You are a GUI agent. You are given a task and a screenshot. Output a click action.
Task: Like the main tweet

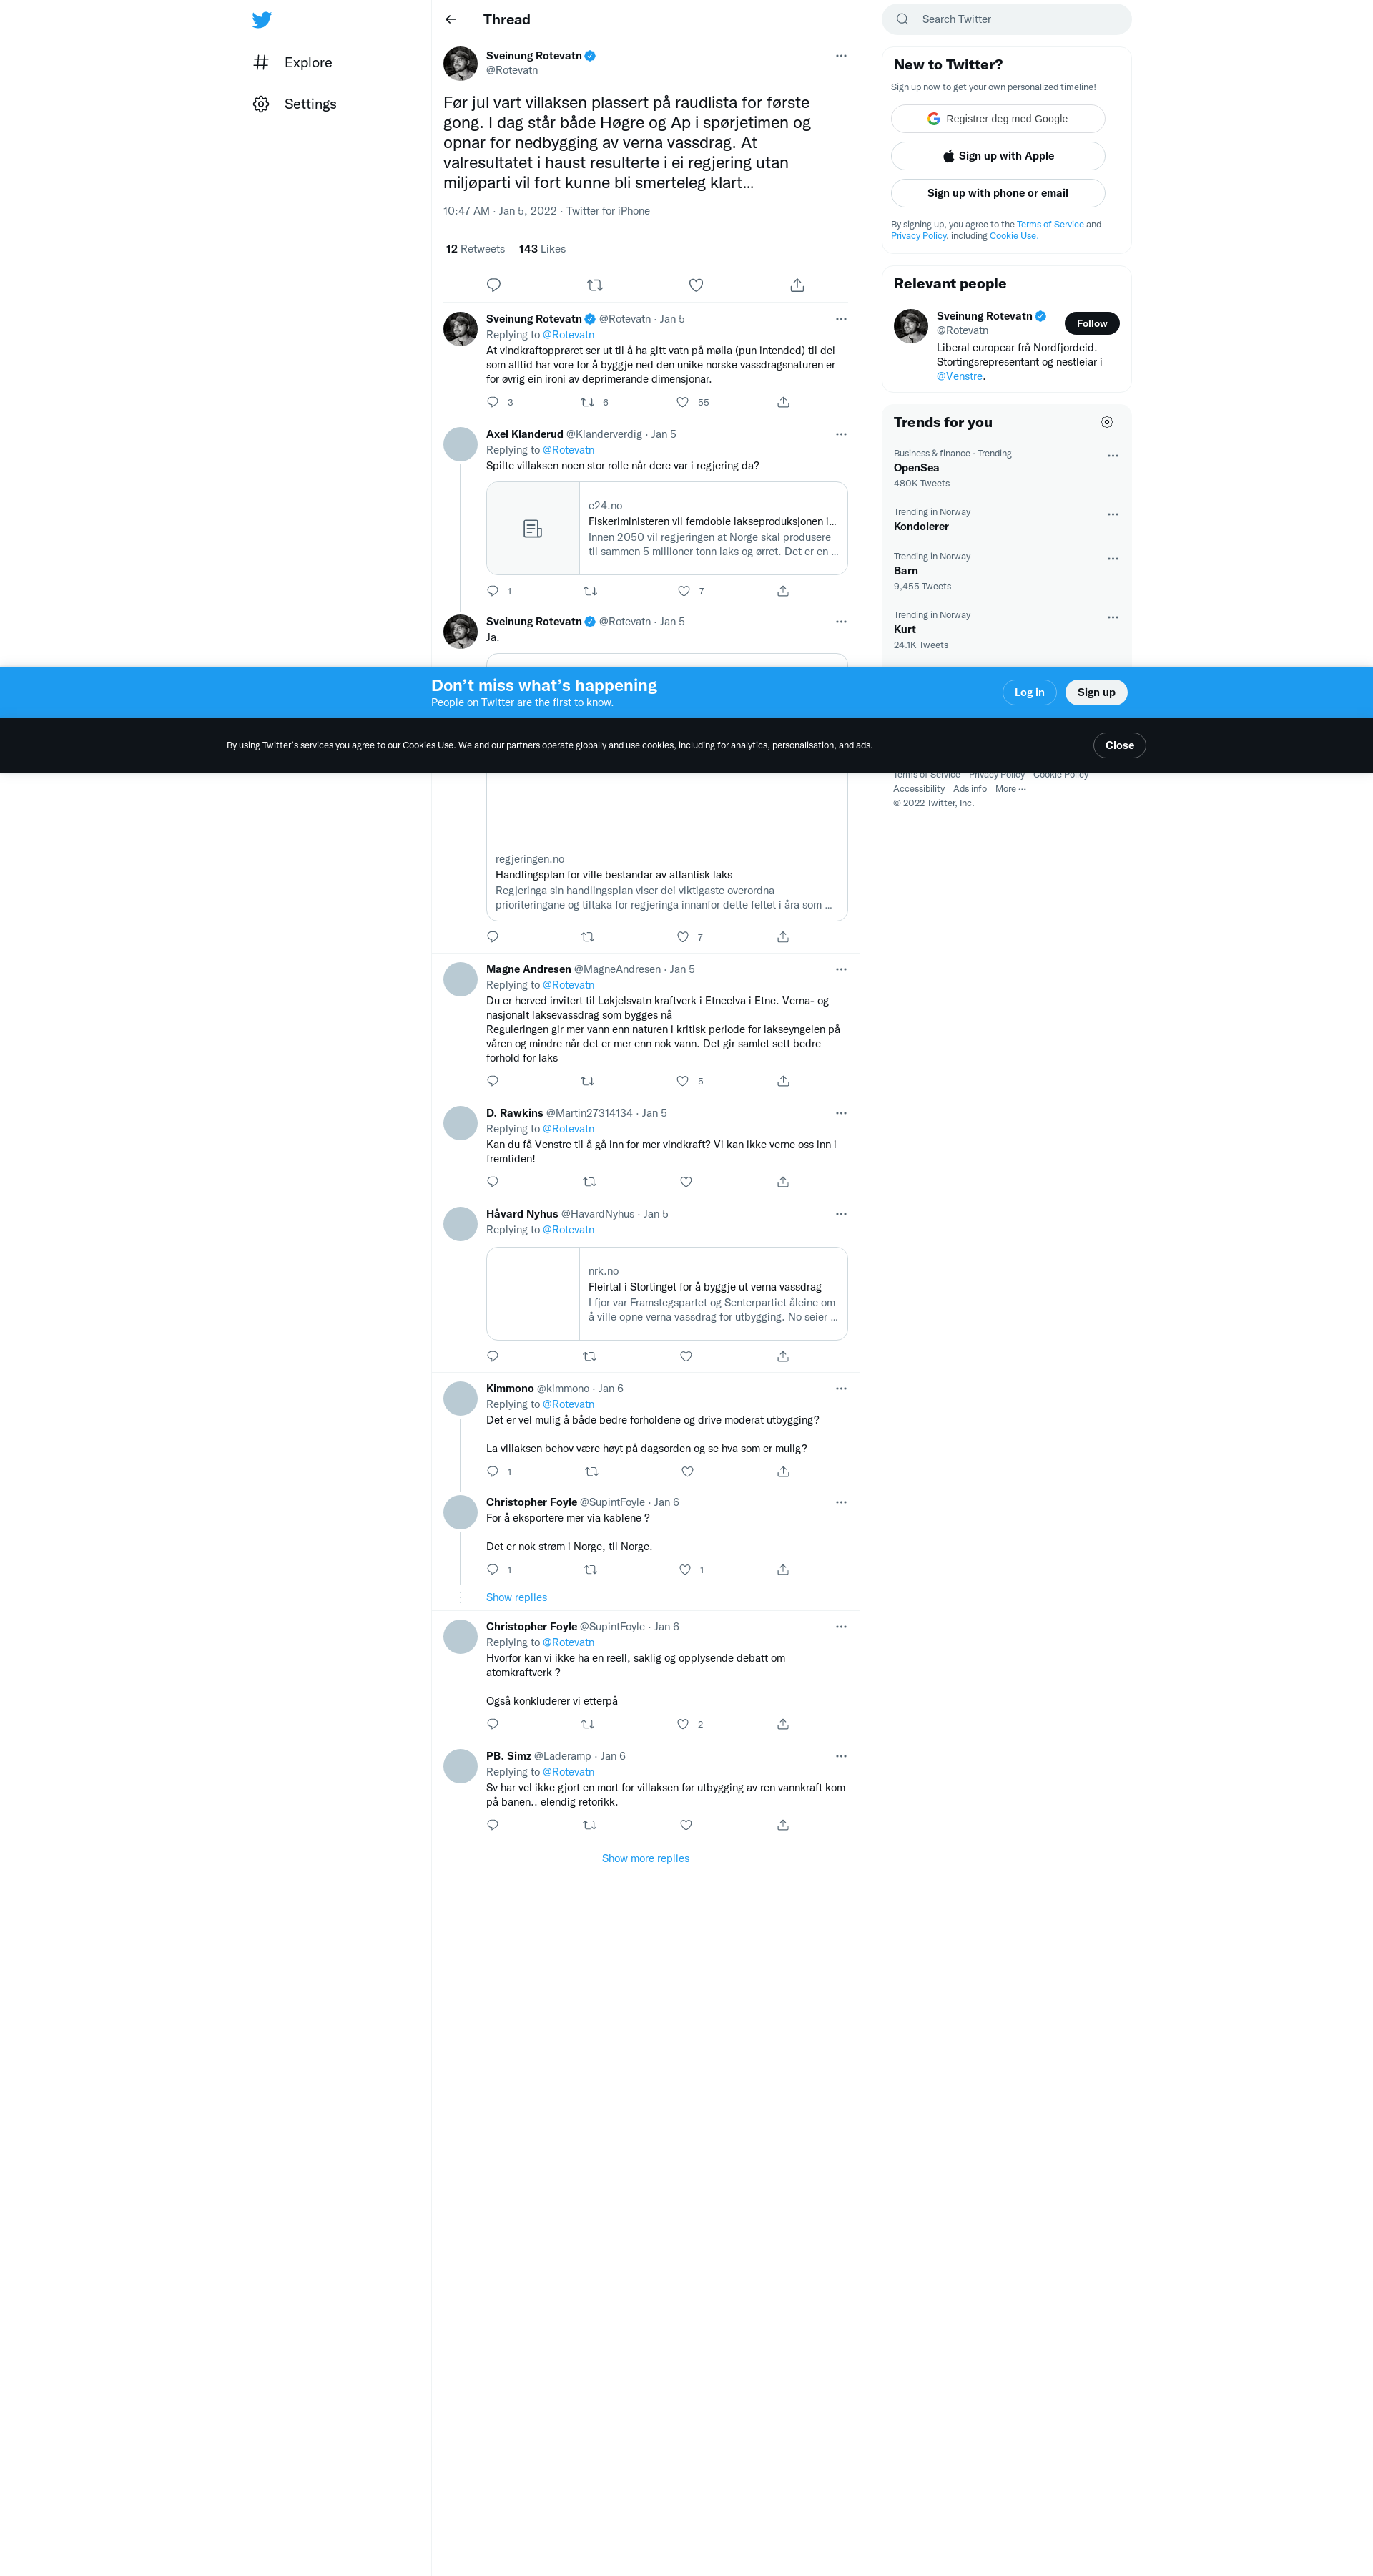click(696, 285)
